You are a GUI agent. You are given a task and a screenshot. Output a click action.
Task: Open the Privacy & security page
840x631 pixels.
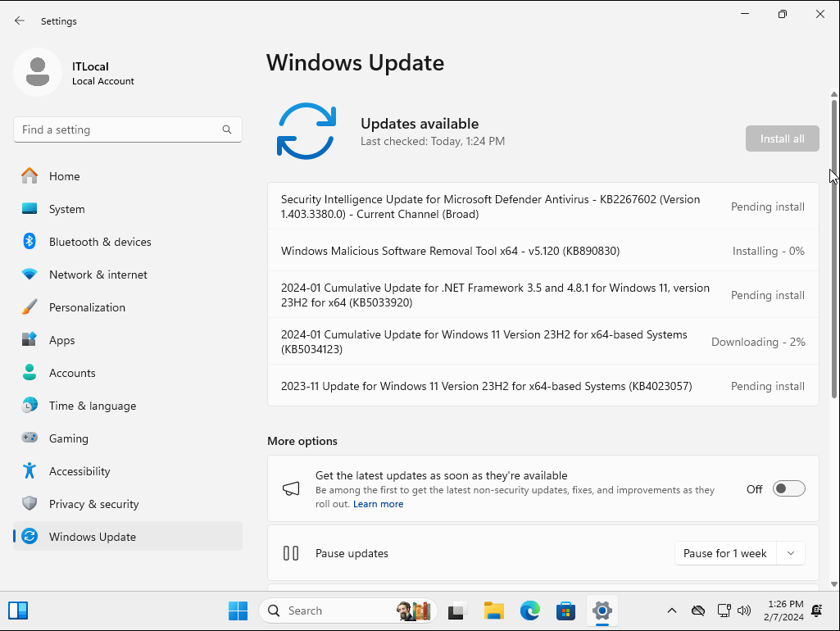[128, 503]
